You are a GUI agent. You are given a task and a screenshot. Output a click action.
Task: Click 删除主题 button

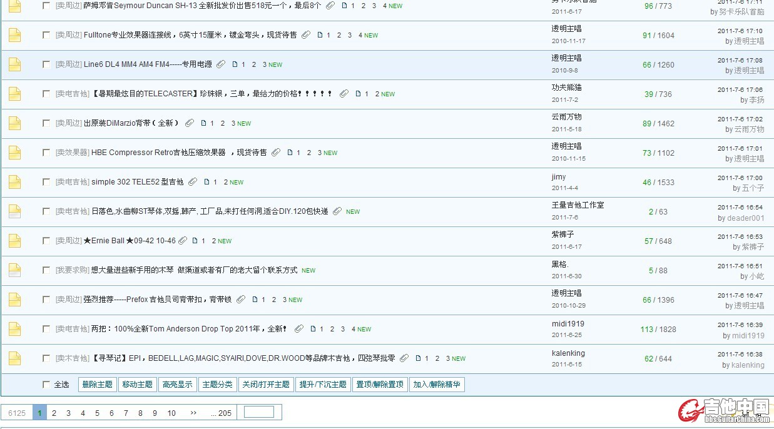click(x=98, y=385)
